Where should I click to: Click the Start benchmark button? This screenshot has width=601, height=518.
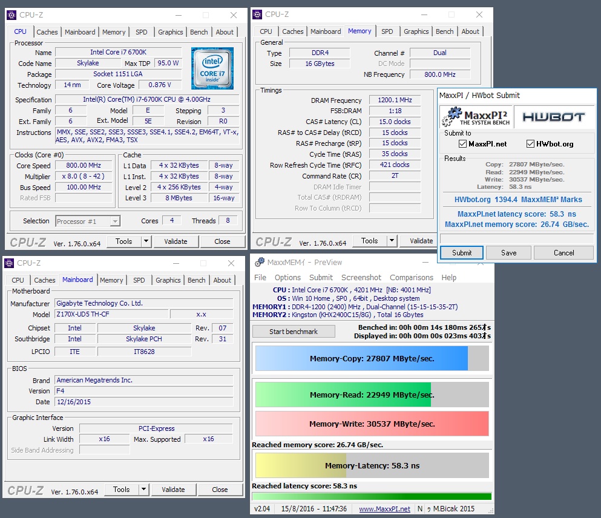click(294, 332)
